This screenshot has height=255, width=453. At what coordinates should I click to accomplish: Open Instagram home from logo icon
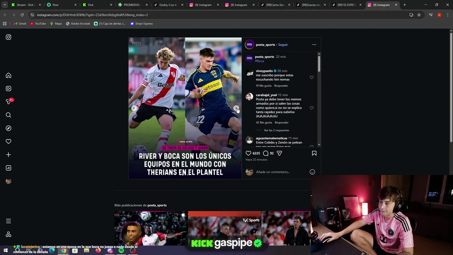point(8,37)
